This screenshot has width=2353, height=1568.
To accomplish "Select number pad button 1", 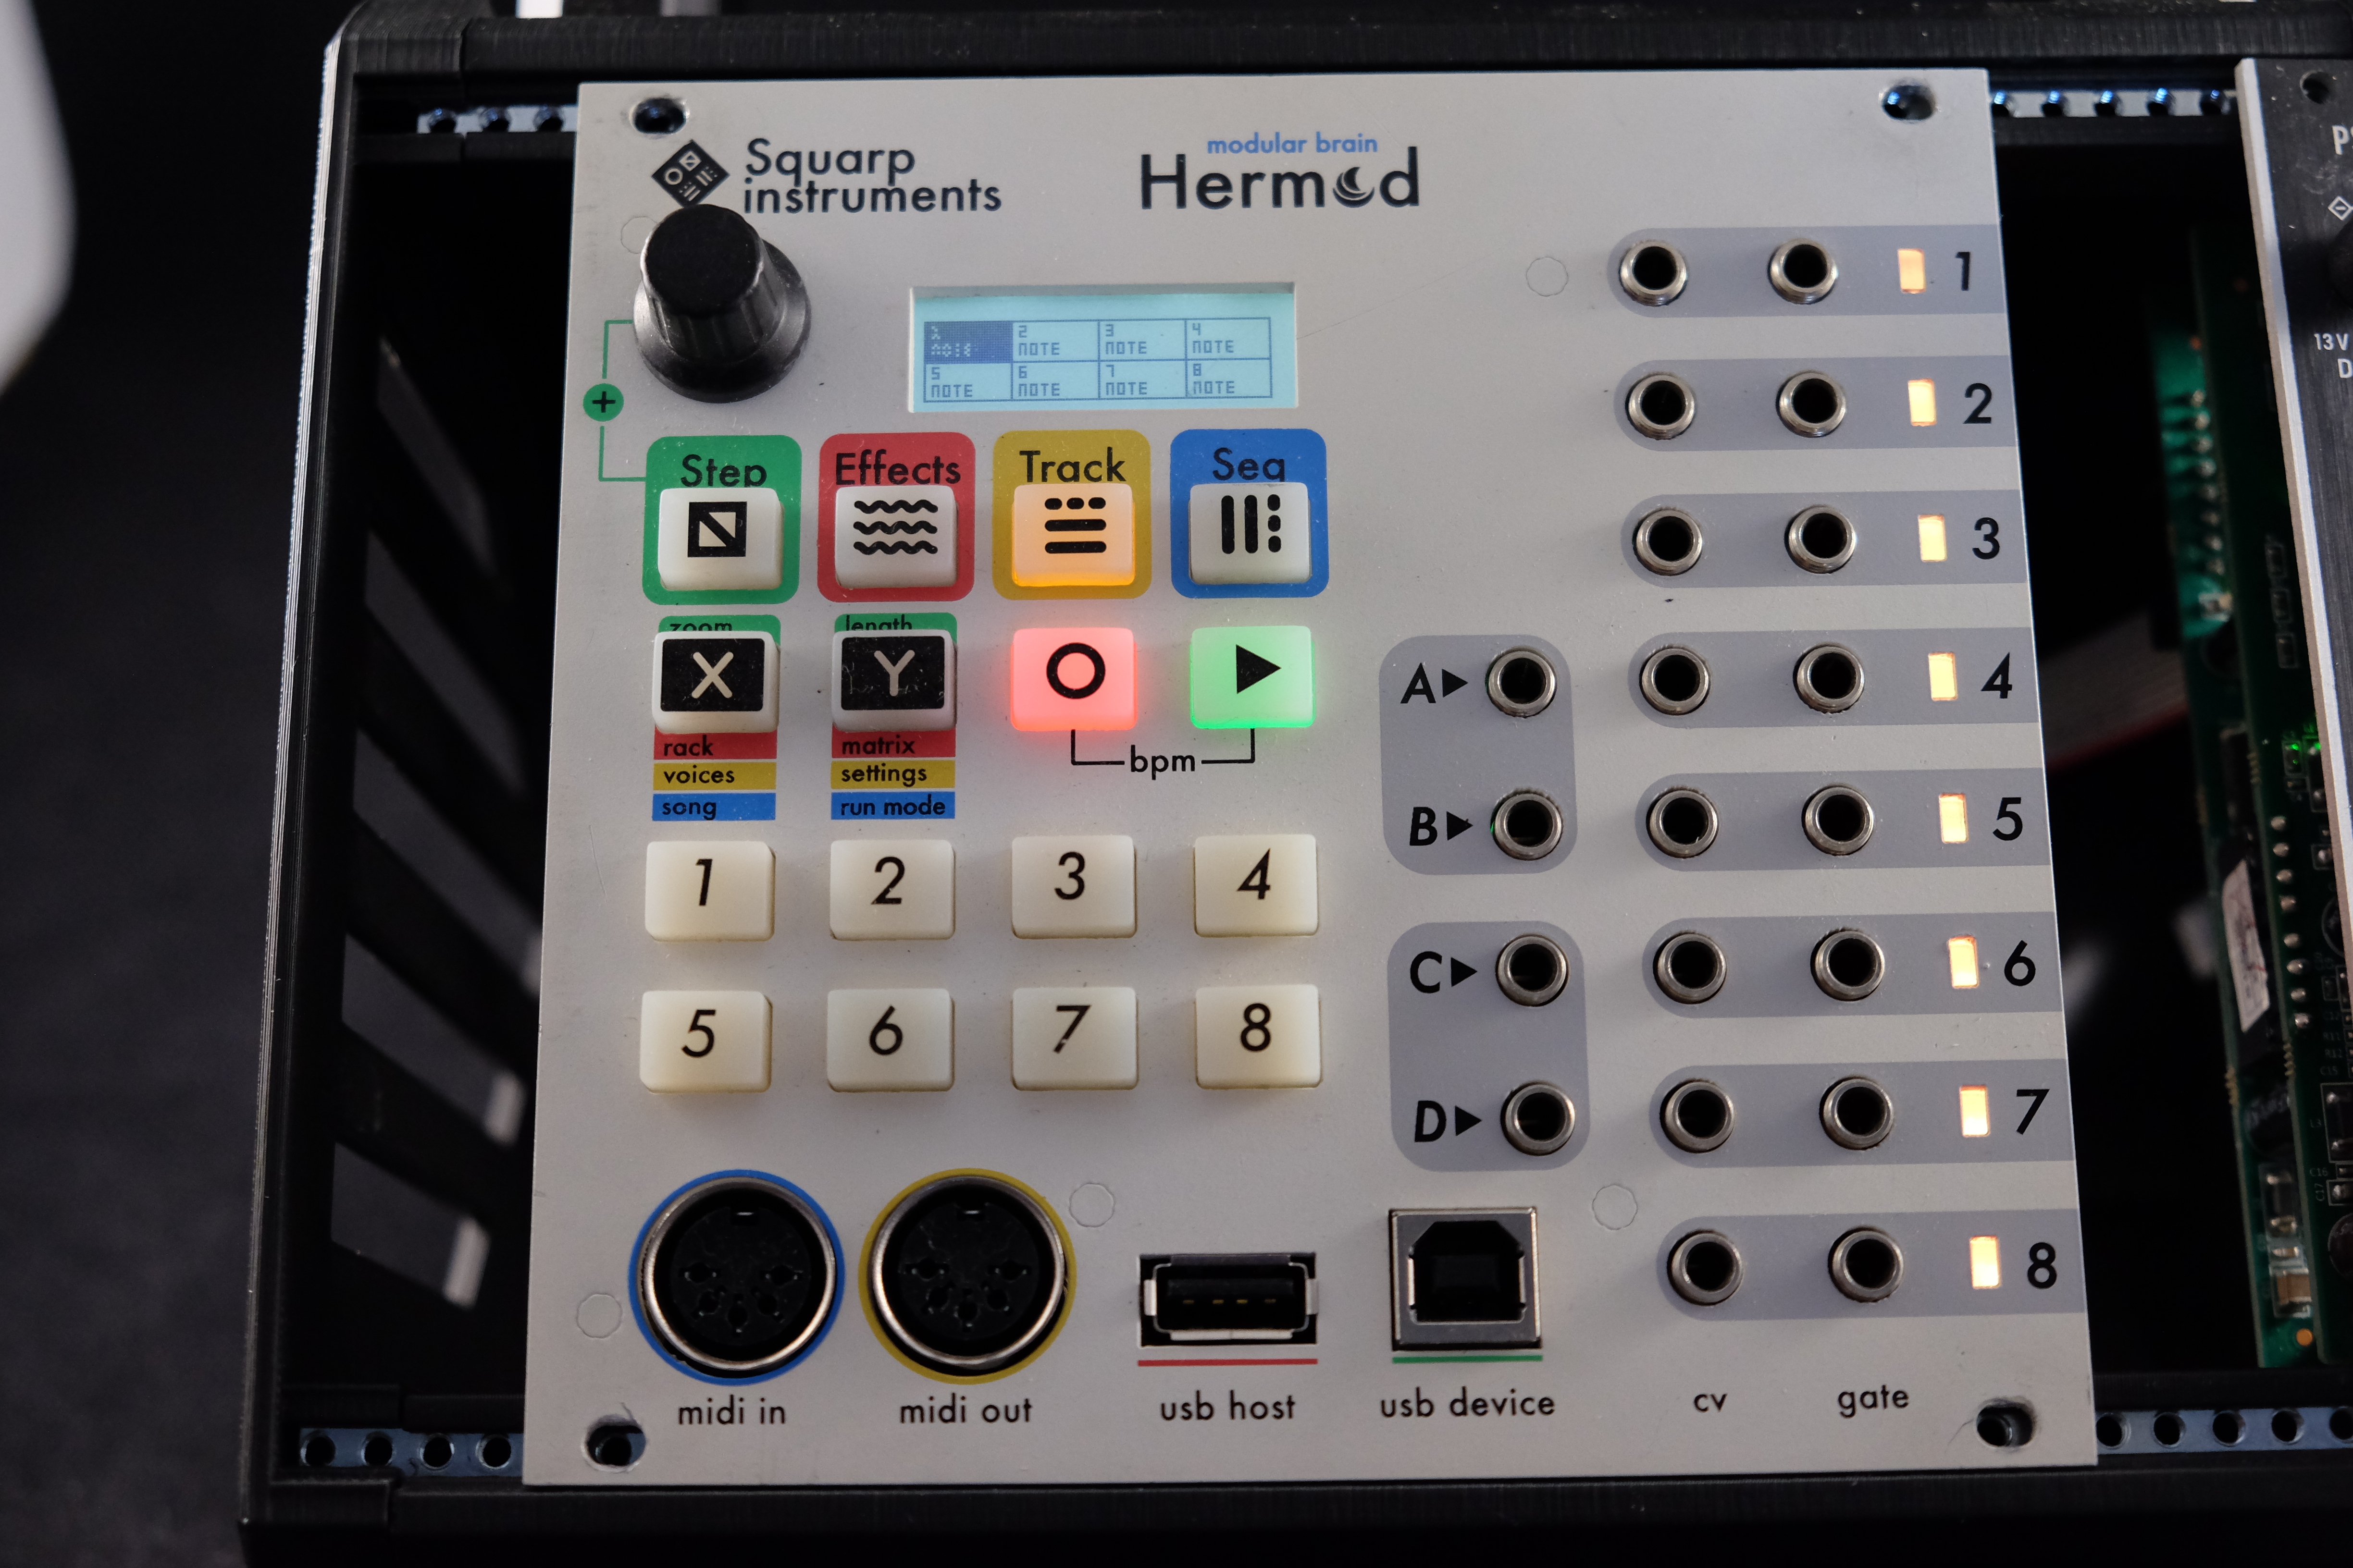I will pyautogui.click(x=709, y=890).
